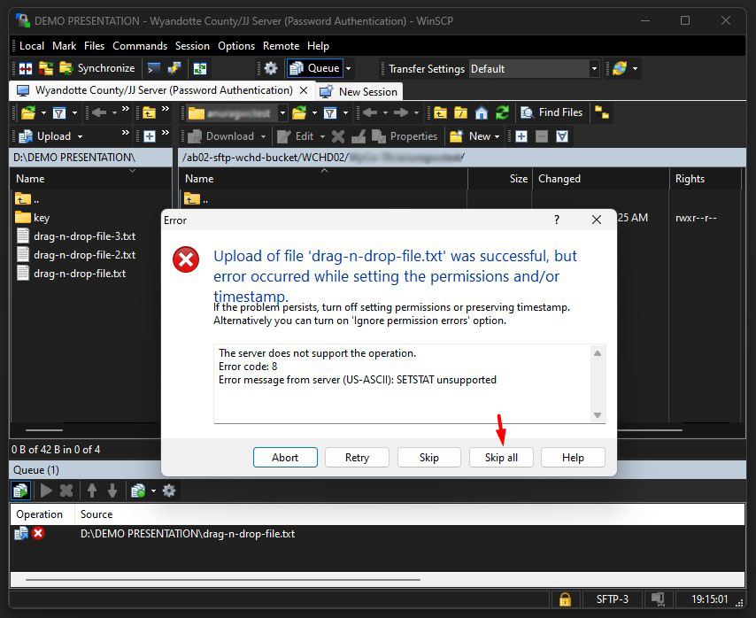Click remote select files plus icon
Viewport: 756px width, 618px height.
[521, 136]
